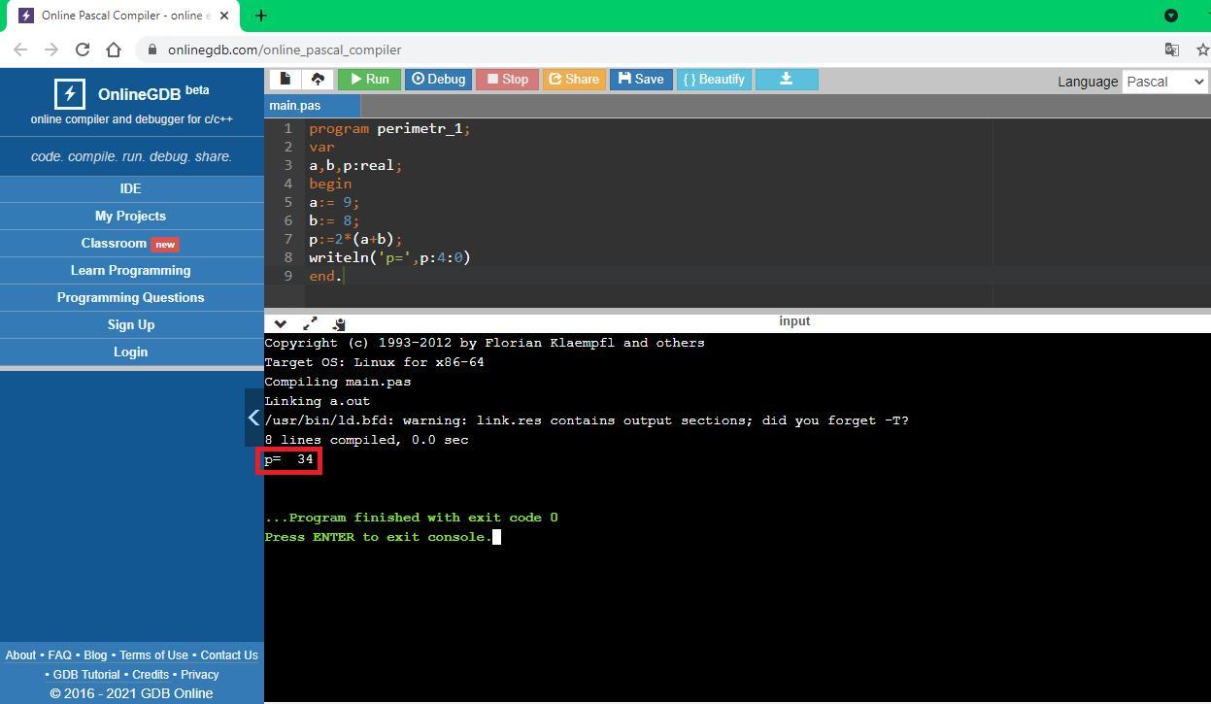Click the translate page icon
Screen dimensions: 1211x704
pyautogui.click(x=1172, y=50)
